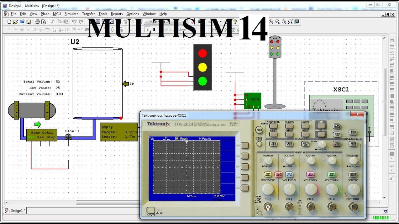399x224 pixels.
Task: Open print preview
Action: click(x=44, y=22)
